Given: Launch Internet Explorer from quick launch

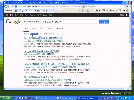Looking at the screenshot, I should pos(16,98).
